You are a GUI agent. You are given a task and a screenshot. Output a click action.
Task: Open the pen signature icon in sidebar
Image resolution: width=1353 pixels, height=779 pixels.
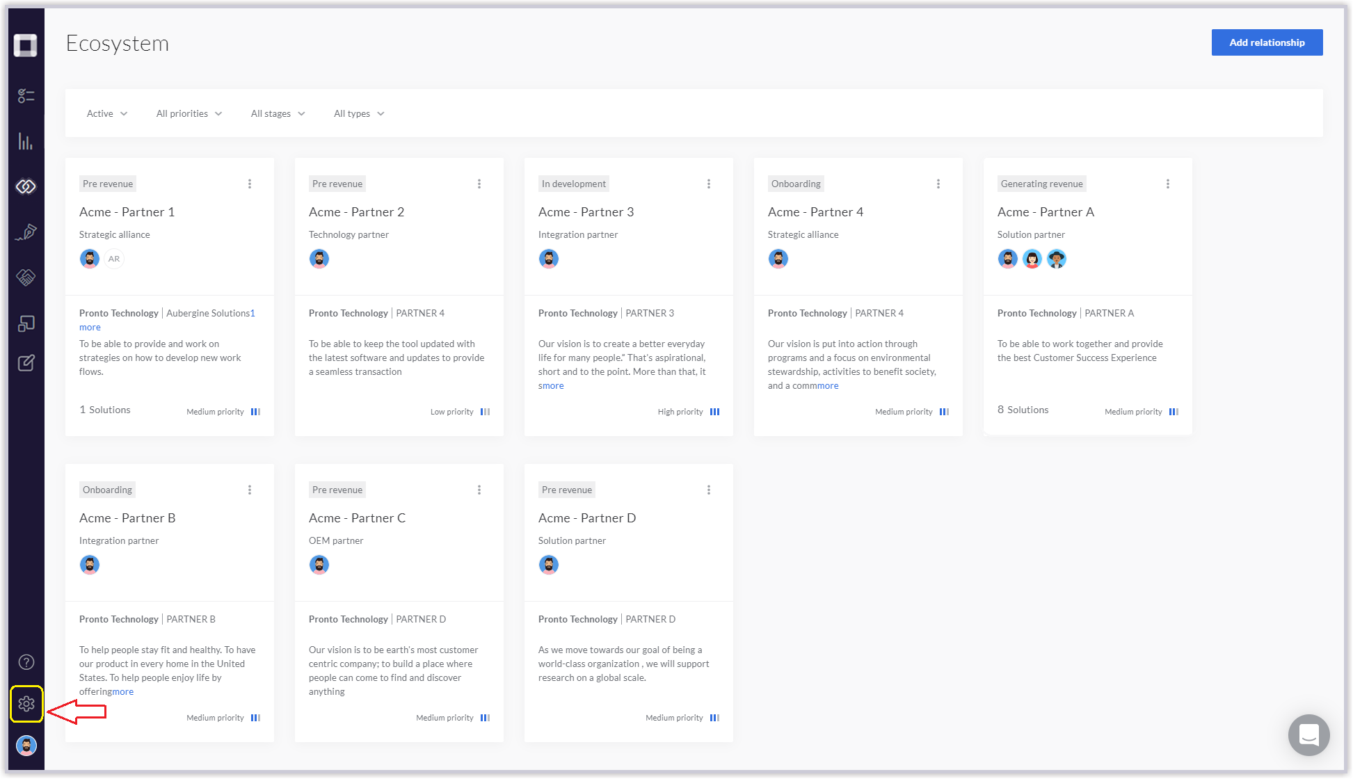(x=26, y=232)
